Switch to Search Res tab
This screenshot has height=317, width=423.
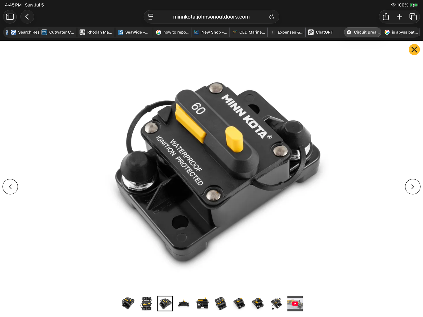[25, 32]
